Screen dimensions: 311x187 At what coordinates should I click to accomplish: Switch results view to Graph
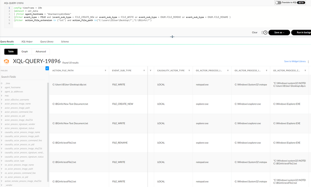click(24, 52)
